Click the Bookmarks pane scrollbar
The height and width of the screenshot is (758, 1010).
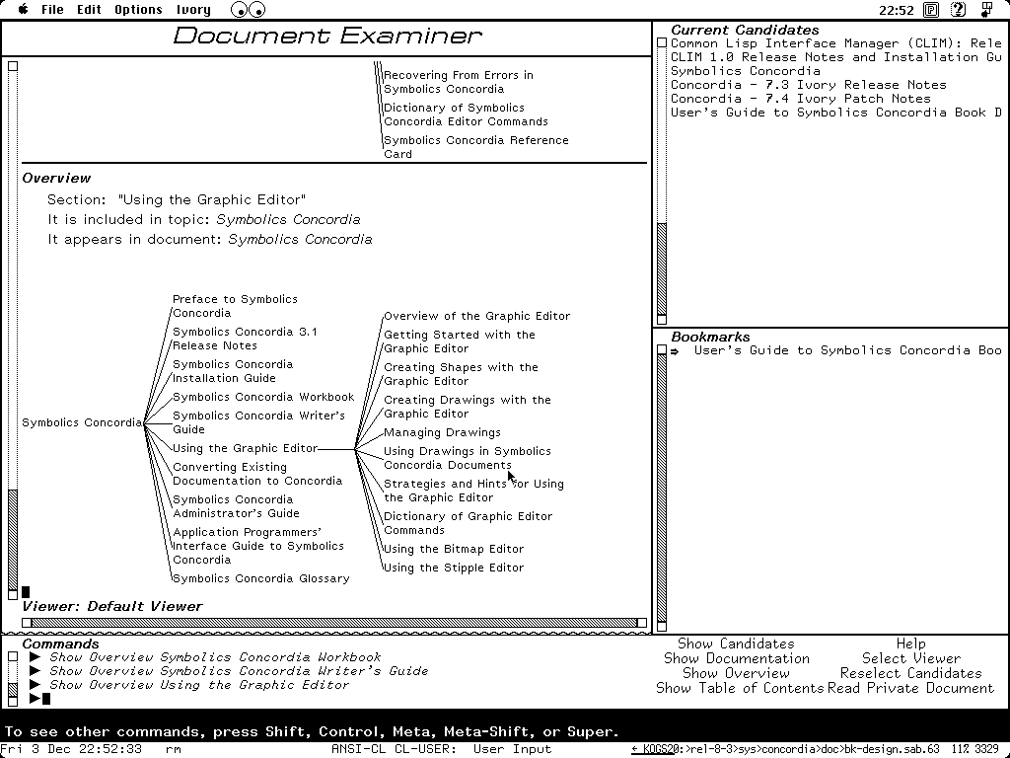click(662, 488)
